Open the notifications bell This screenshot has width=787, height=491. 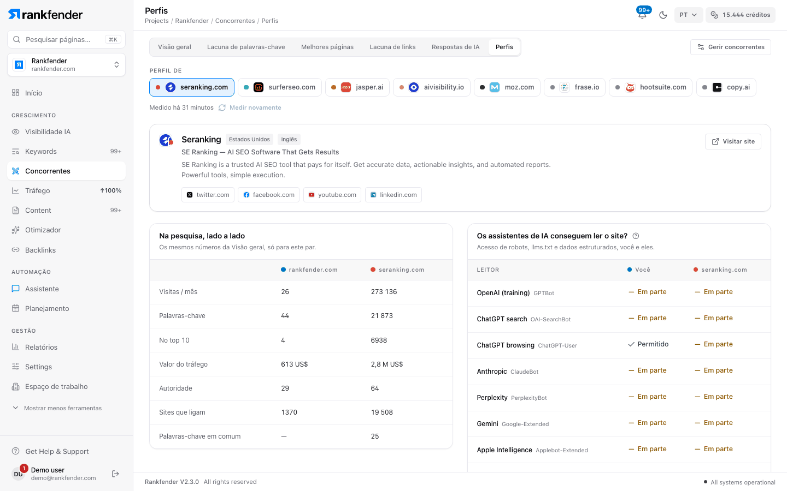pos(643,15)
